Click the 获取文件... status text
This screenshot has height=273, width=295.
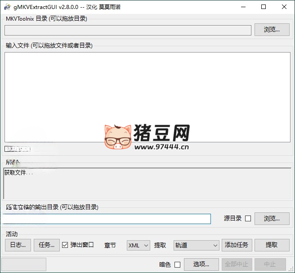coord(18,172)
